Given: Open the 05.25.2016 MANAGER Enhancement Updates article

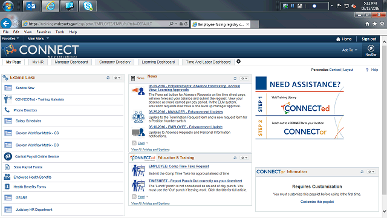Looking at the screenshot, I should tap(186, 111).
